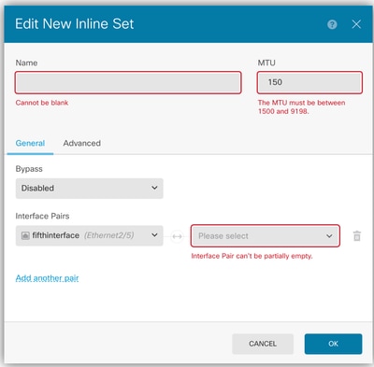Click the Add another pair link

[47, 278]
